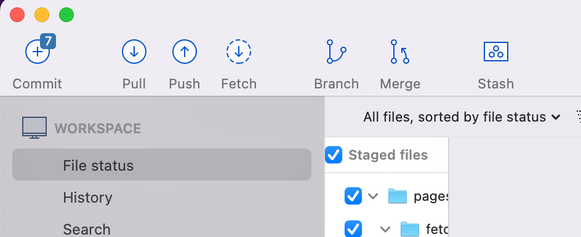
Task: Open the Merge tool icon
Action: (400, 52)
